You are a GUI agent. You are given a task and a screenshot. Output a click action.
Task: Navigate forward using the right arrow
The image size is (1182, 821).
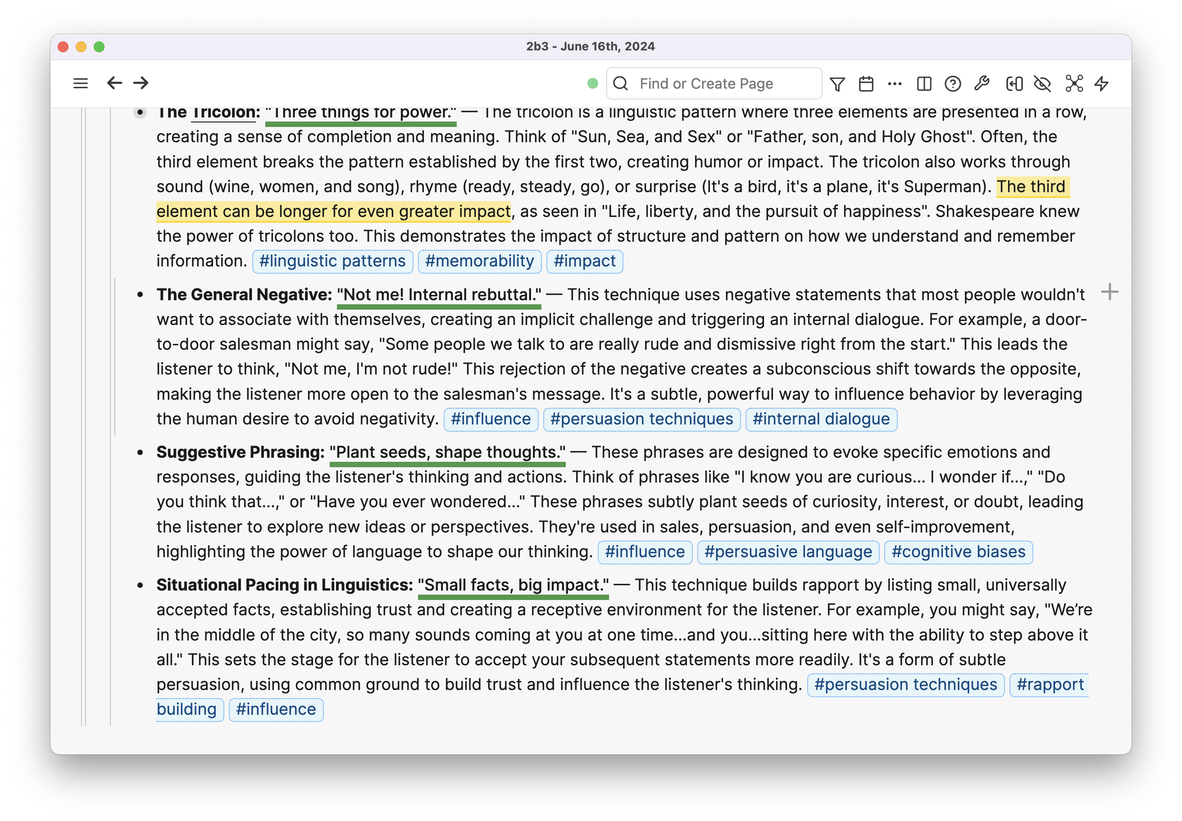pos(141,83)
